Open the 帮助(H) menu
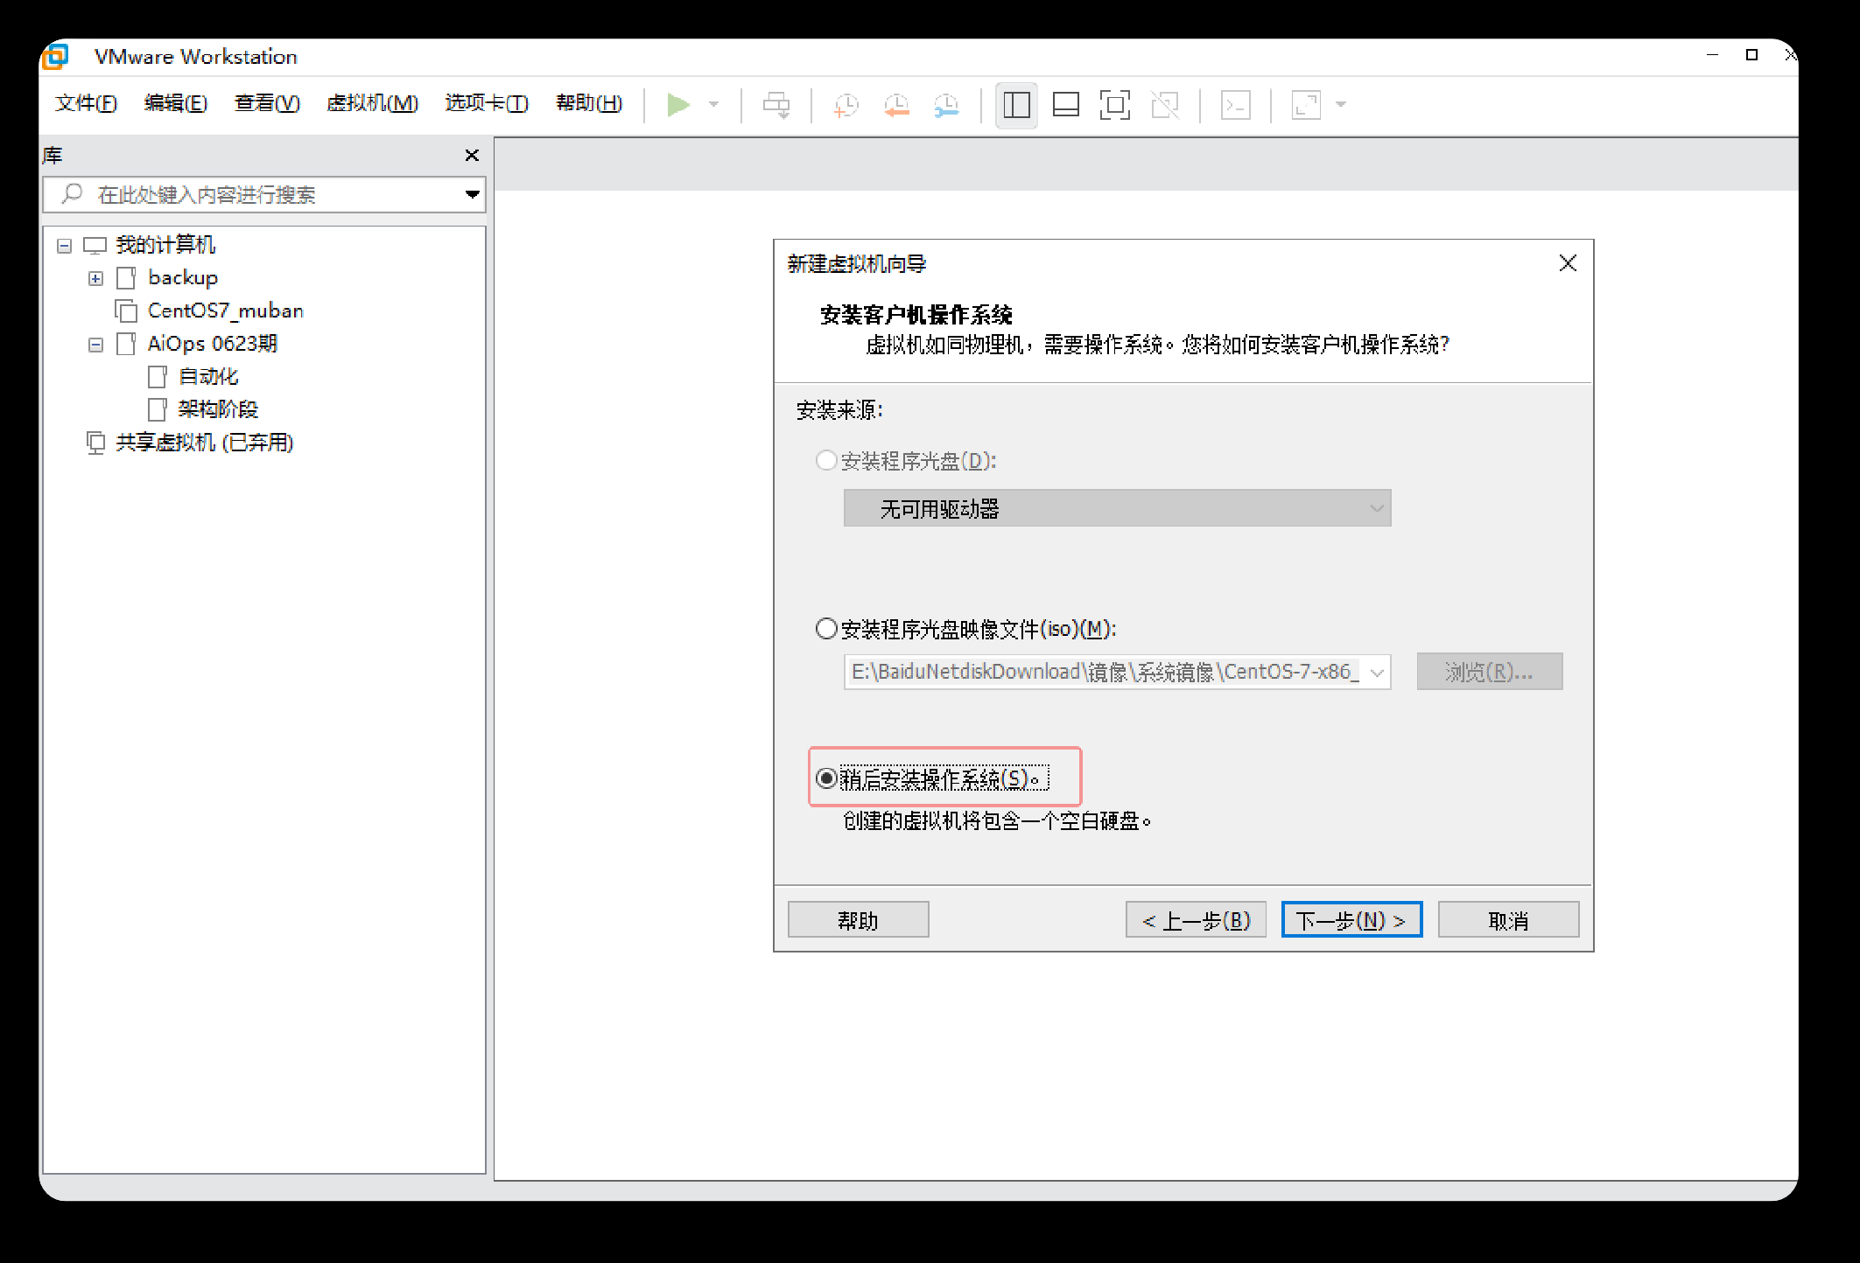The height and width of the screenshot is (1263, 1860). click(x=589, y=104)
